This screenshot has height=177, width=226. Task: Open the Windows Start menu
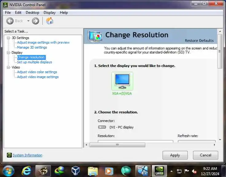coord(8,171)
